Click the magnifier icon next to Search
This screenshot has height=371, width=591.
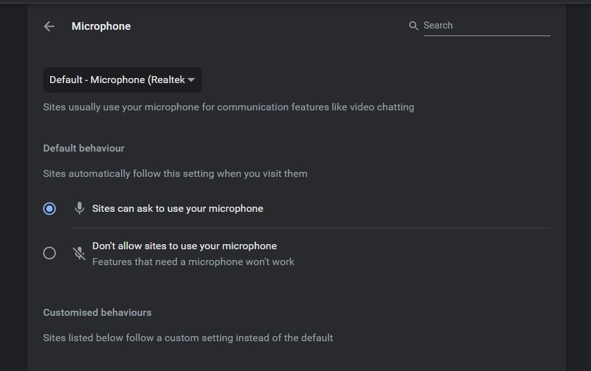pyautogui.click(x=413, y=26)
